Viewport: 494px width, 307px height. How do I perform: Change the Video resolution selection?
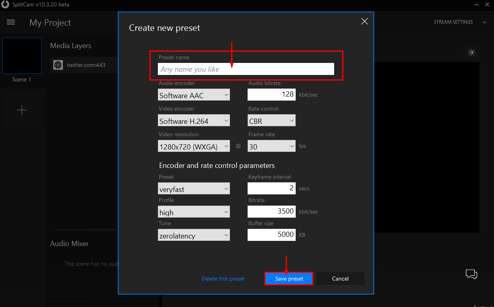pyautogui.click(x=194, y=146)
